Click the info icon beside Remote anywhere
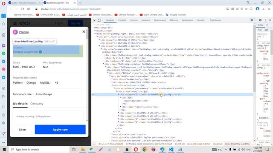The width and height of the screenshot is (273, 153). pos(41,52)
